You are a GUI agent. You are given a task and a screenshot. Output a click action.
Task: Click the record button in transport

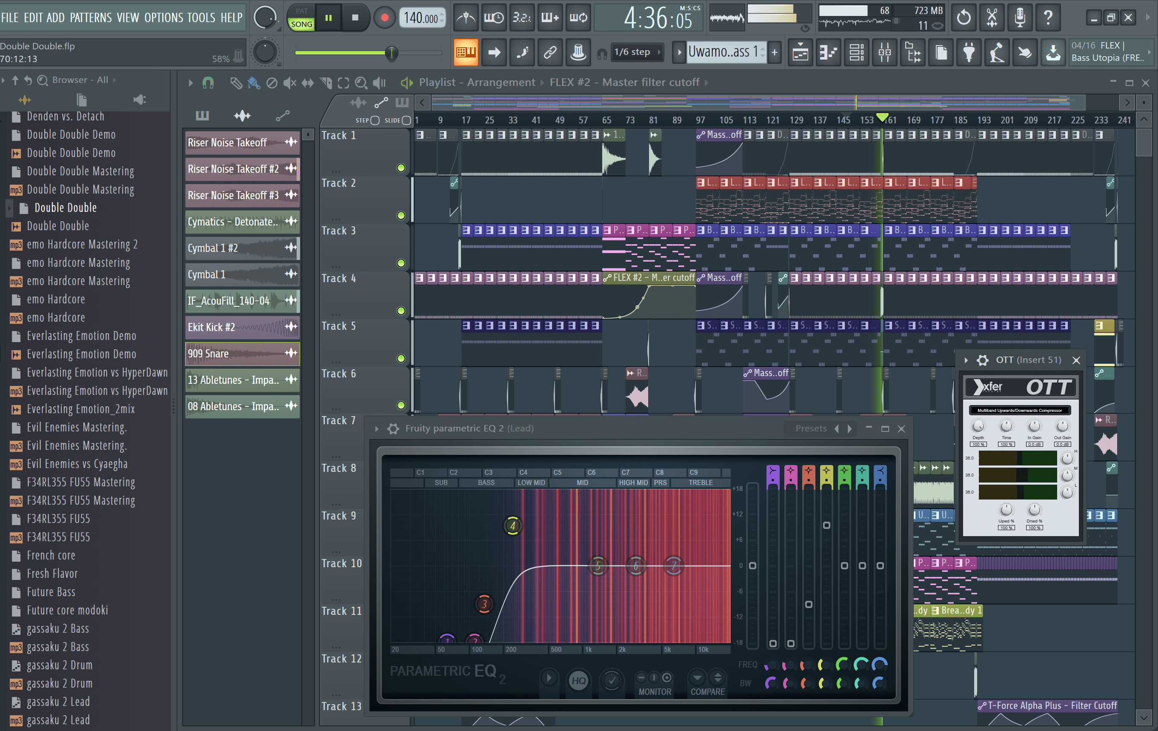point(384,18)
